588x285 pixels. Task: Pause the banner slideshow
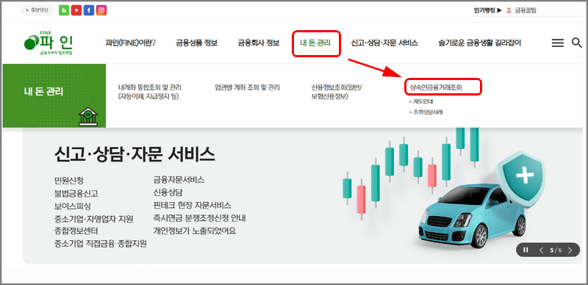pos(526,250)
